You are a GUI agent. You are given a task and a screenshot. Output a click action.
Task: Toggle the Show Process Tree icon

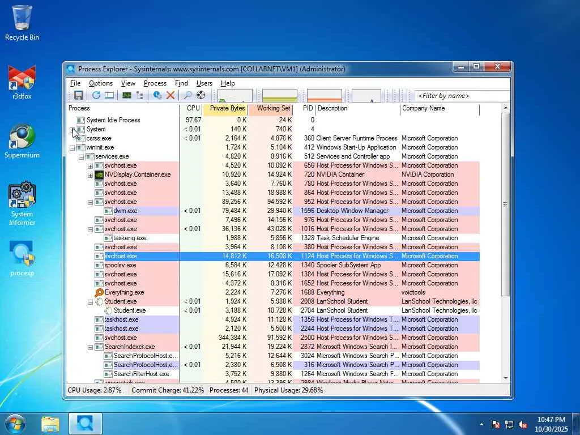click(x=140, y=95)
